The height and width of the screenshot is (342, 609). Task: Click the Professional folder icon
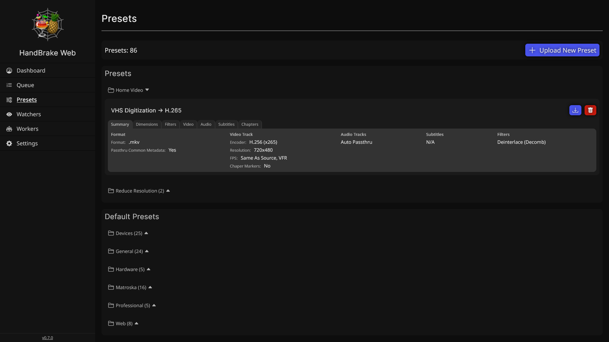pos(111,306)
